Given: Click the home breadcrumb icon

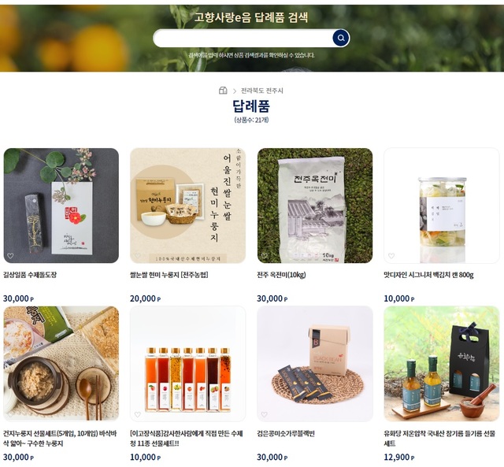Looking at the screenshot, I should pyautogui.click(x=223, y=91).
